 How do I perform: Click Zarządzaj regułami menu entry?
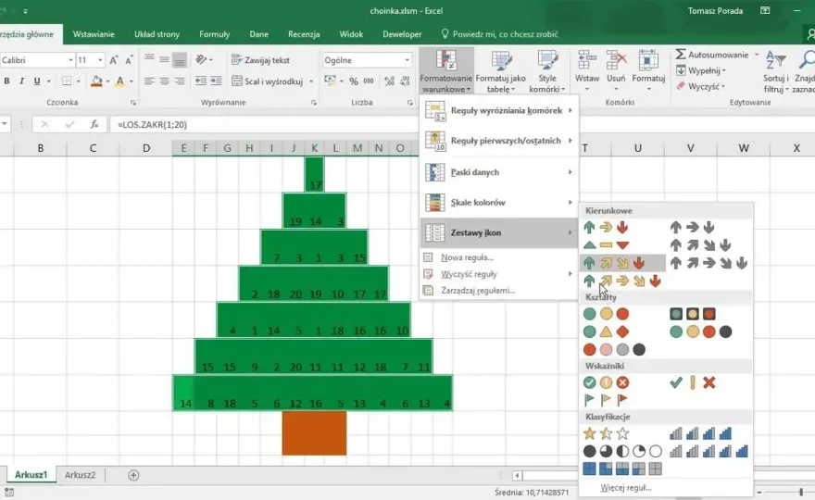[499, 291]
